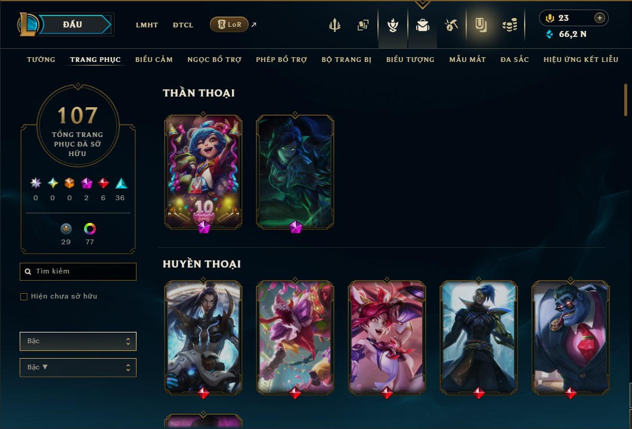
Task: Open the profile cards icon
Action: (363, 25)
